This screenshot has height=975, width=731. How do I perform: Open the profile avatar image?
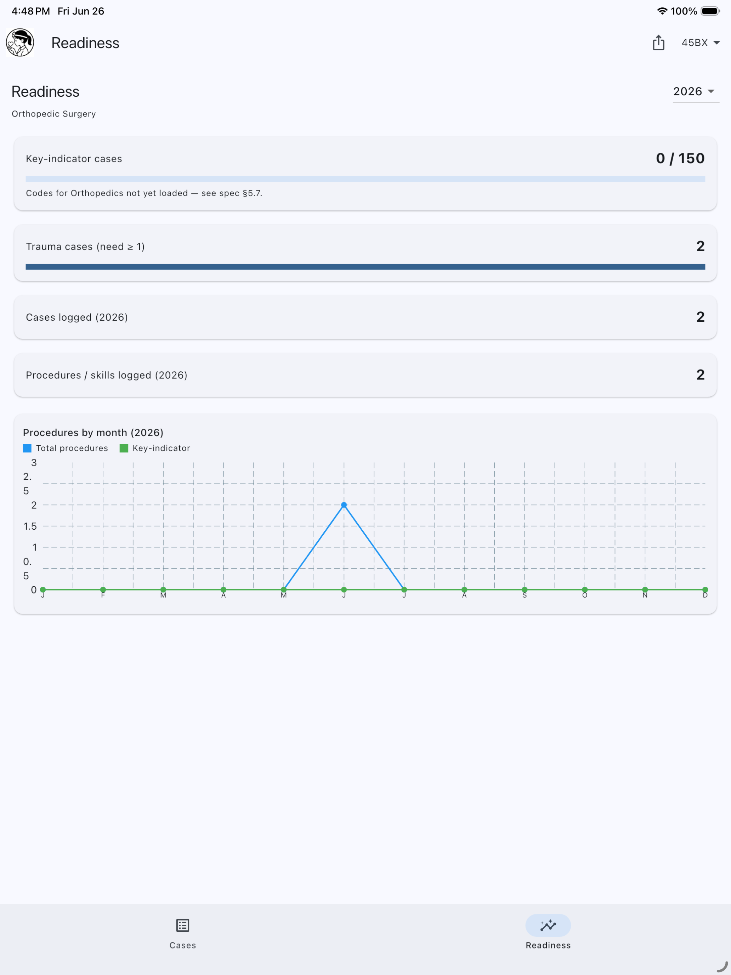(x=20, y=43)
